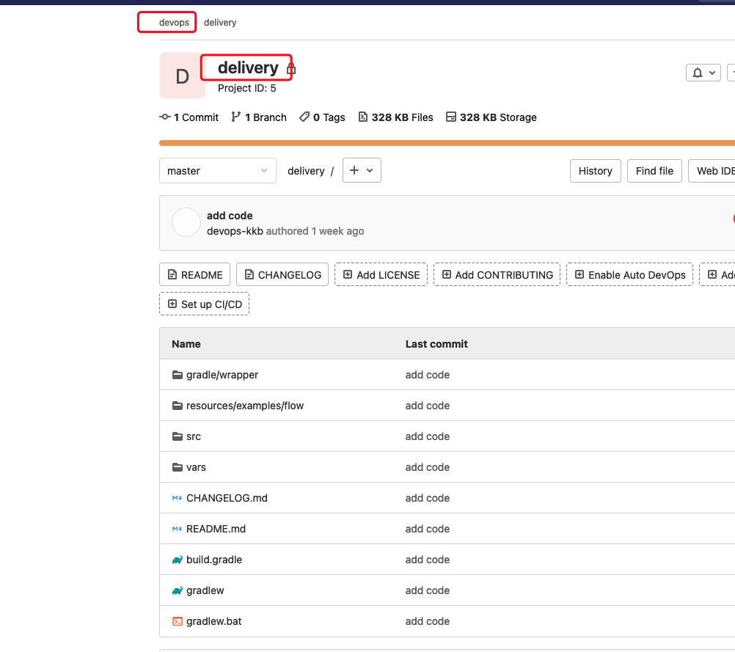Click the gradle icon for gradlew
The image size is (735, 652).
tap(178, 590)
